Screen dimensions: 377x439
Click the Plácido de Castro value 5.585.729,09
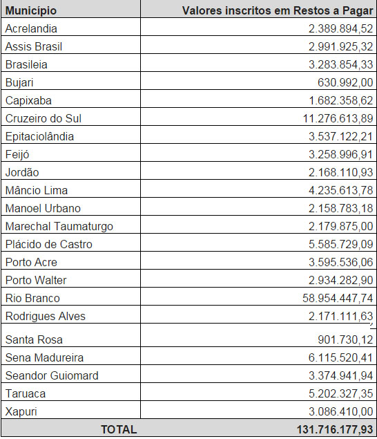(x=340, y=244)
